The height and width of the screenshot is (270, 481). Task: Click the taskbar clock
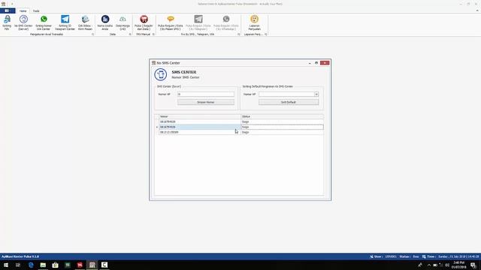click(x=459, y=265)
